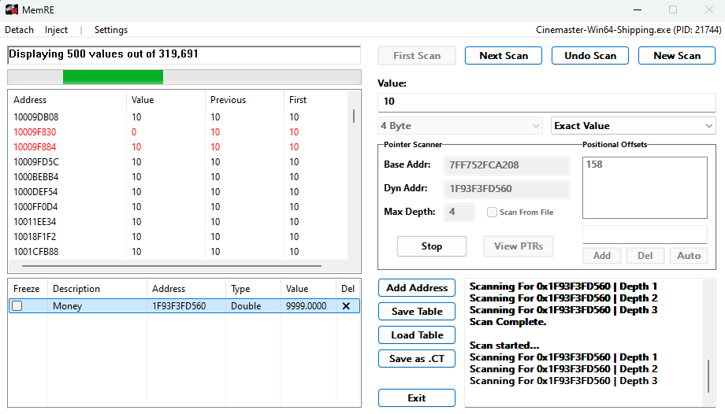725x414 pixels.
Task: Click the MemRE app icon in title bar
Action: [x=13, y=9]
